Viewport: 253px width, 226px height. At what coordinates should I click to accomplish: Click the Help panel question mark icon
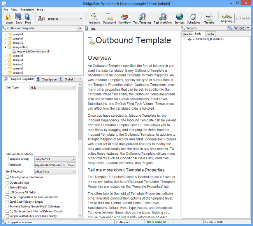tap(87, 29)
